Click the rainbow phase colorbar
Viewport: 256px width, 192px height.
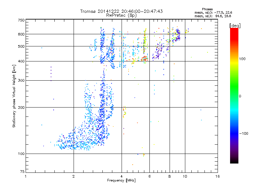click(234, 96)
